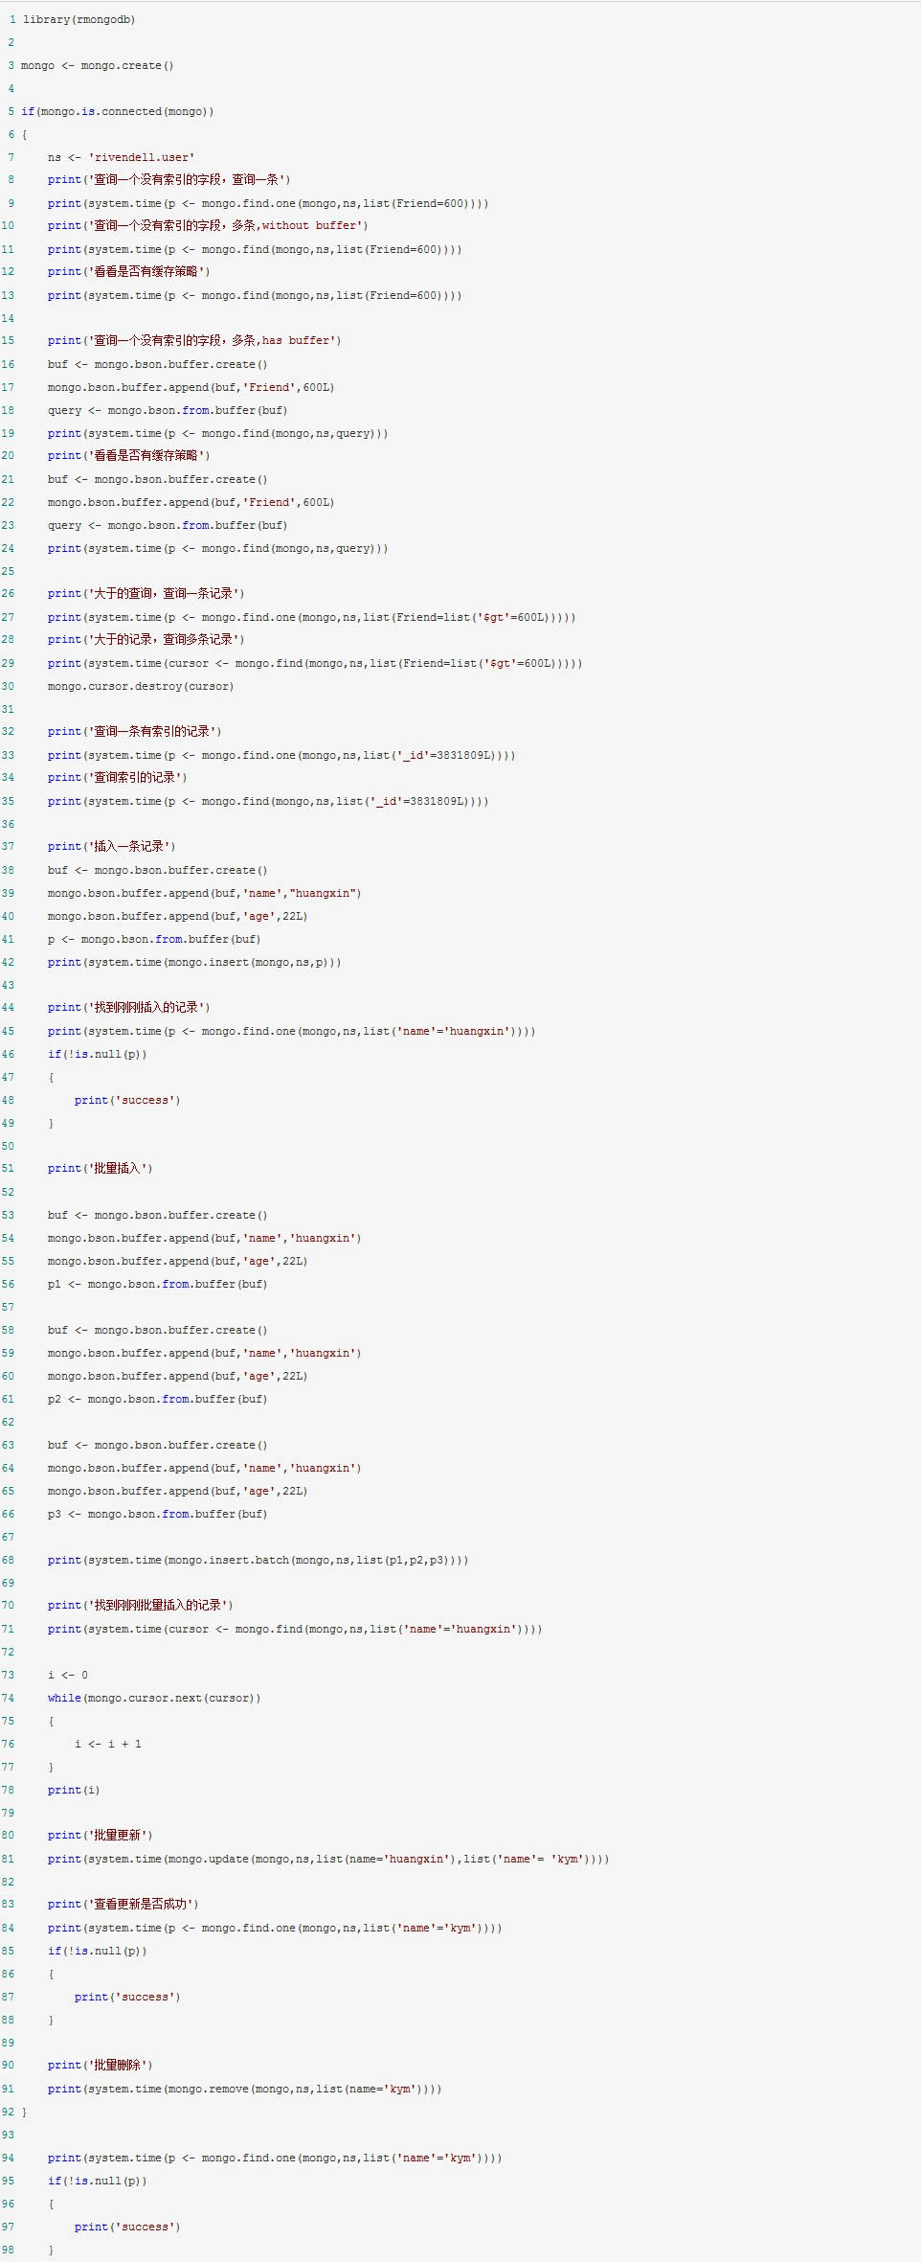Select line 35 mongo.find with '_id'=3831809L
This screenshot has width=921, height=2262.
[268, 801]
